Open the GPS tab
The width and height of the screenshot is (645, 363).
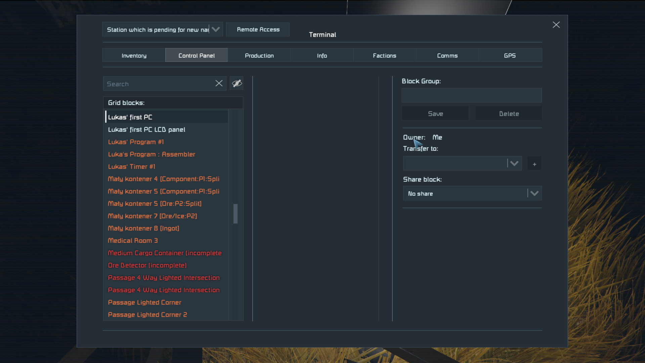[510, 55]
